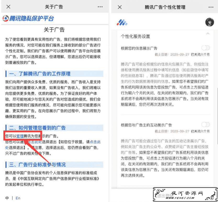Click the 根据您与广告主的互动展示广告 label
This screenshot has width=218, height=202.
tap(146, 125)
